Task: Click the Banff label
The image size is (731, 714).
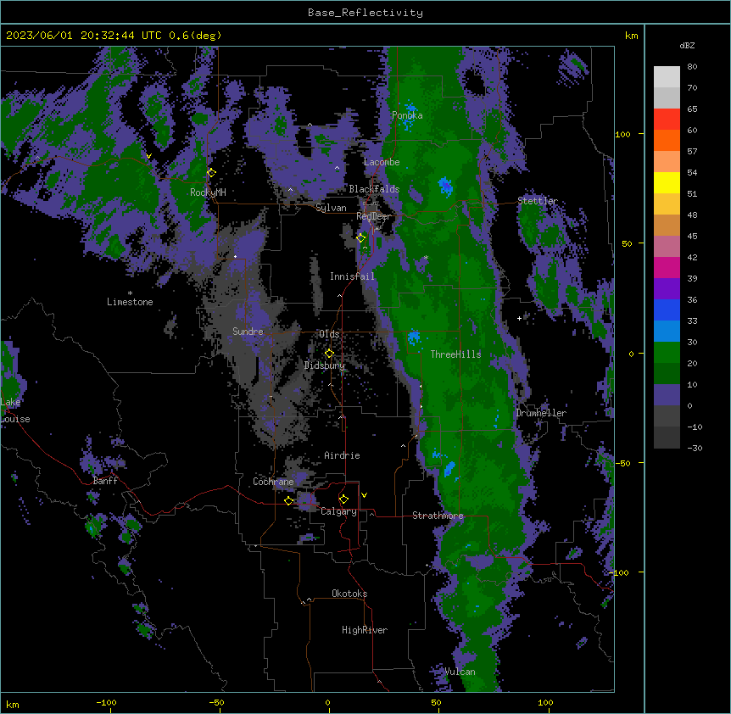Action: click(x=105, y=481)
